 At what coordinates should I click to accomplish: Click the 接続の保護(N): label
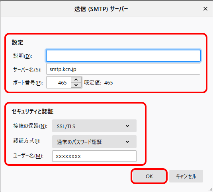coord(30,126)
